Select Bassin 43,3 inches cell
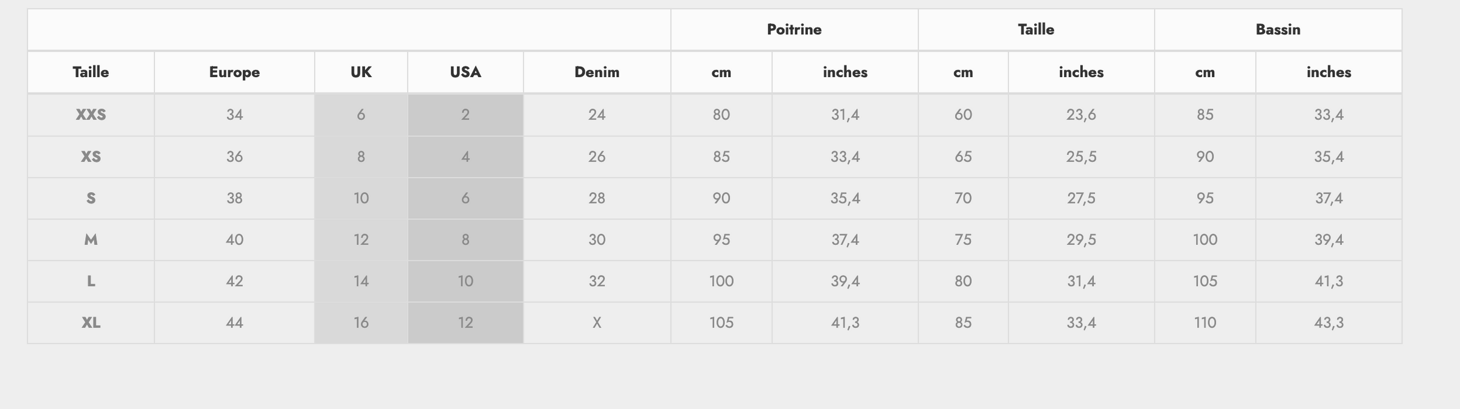Image resolution: width=1460 pixels, height=409 pixels. (1329, 323)
